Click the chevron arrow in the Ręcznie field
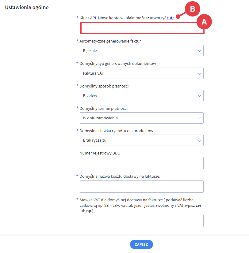249x253 pixels. pyautogui.click(x=199, y=51)
